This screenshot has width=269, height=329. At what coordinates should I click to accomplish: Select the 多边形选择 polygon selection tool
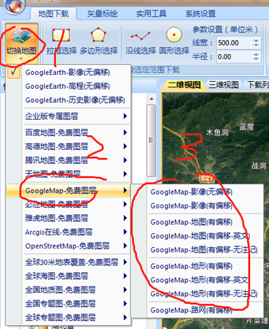[x=99, y=35]
